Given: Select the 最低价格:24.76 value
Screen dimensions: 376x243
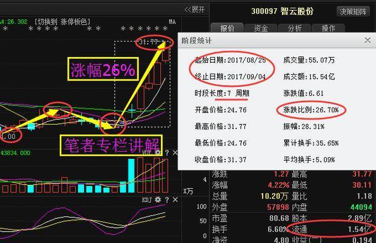Looking at the screenshot, I should [221, 143].
